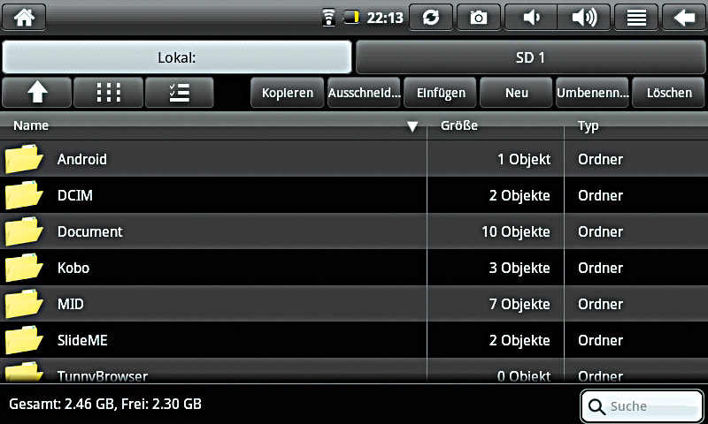
Task: Open the DCIM folder
Action: click(75, 195)
